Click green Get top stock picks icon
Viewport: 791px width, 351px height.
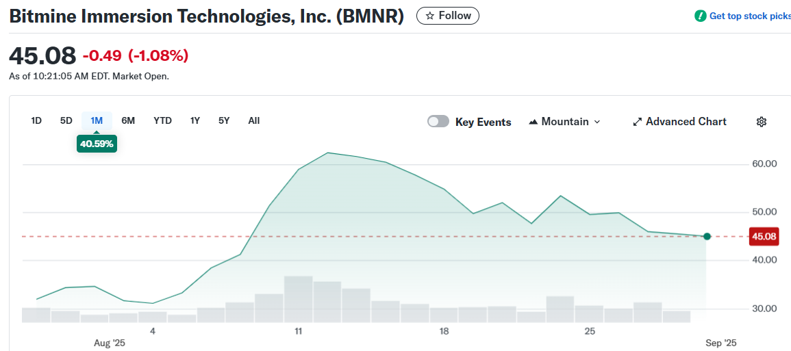pos(700,16)
